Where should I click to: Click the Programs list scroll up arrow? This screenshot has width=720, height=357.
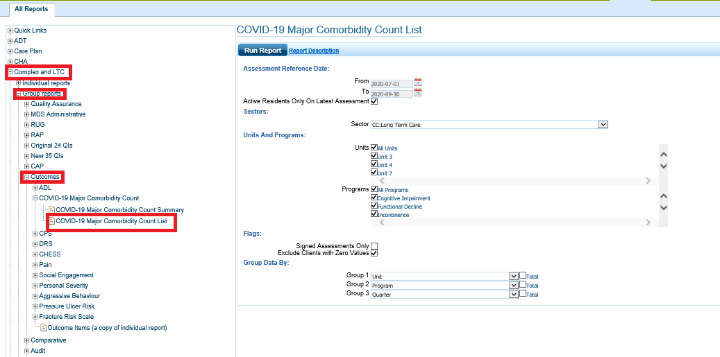tap(663, 196)
